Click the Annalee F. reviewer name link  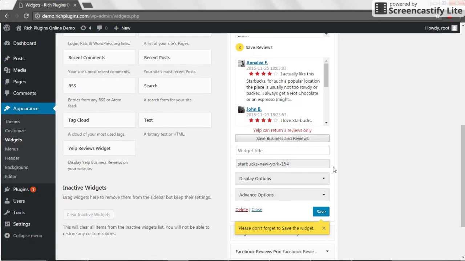257,63
